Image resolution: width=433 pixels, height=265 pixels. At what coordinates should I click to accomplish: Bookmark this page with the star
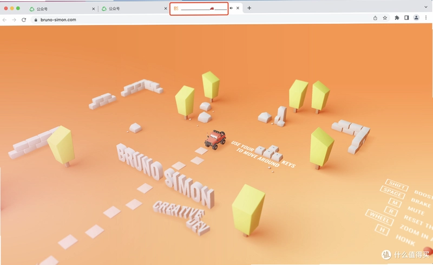click(385, 18)
